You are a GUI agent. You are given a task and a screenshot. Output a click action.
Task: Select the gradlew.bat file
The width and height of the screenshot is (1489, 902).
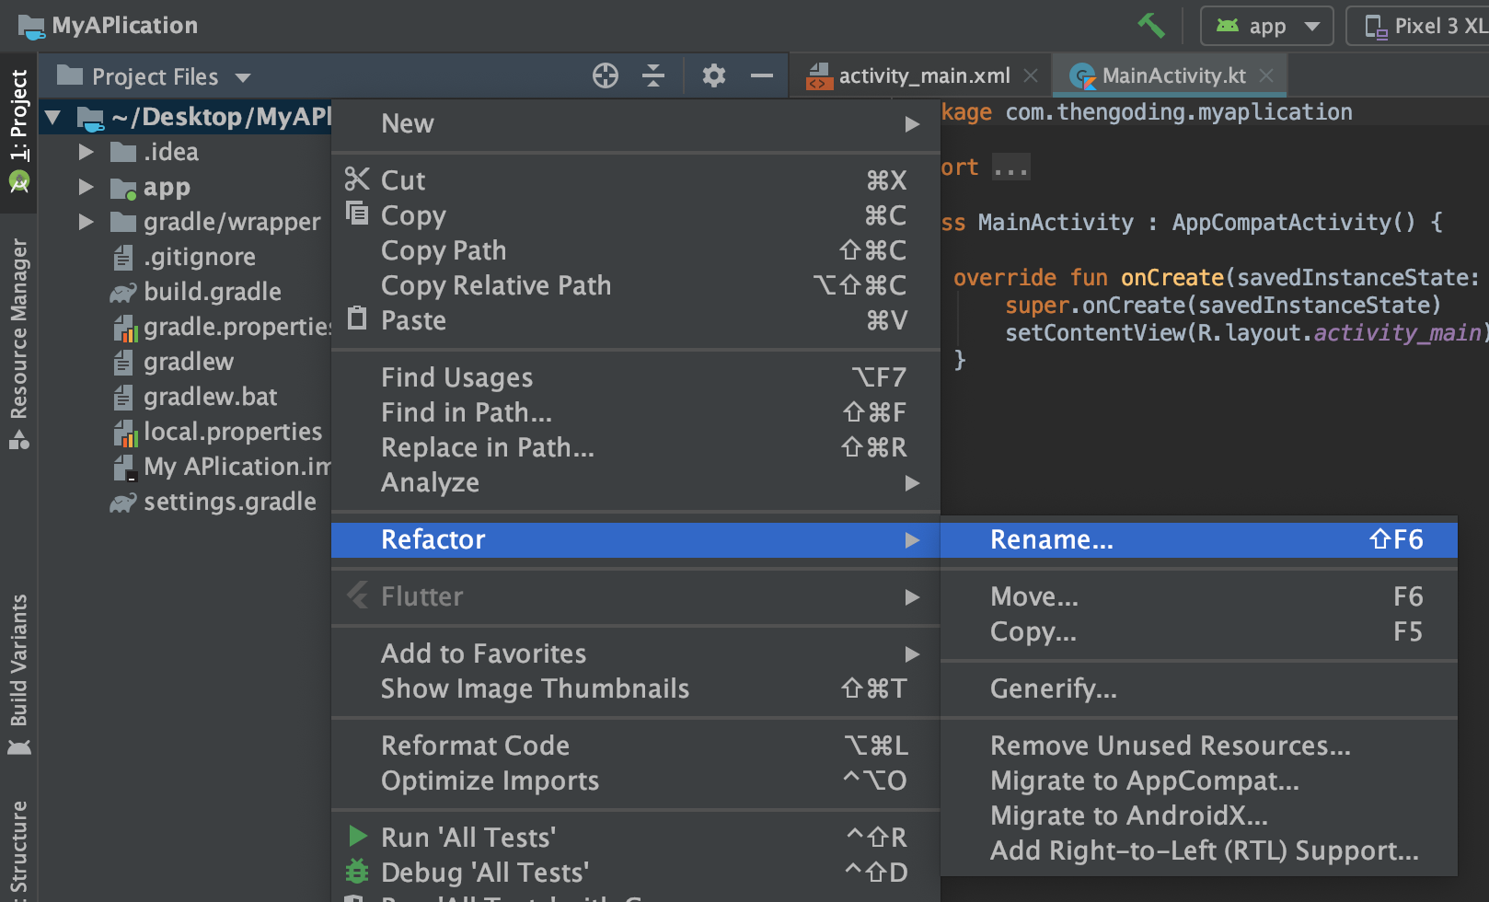(x=211, y=397)
